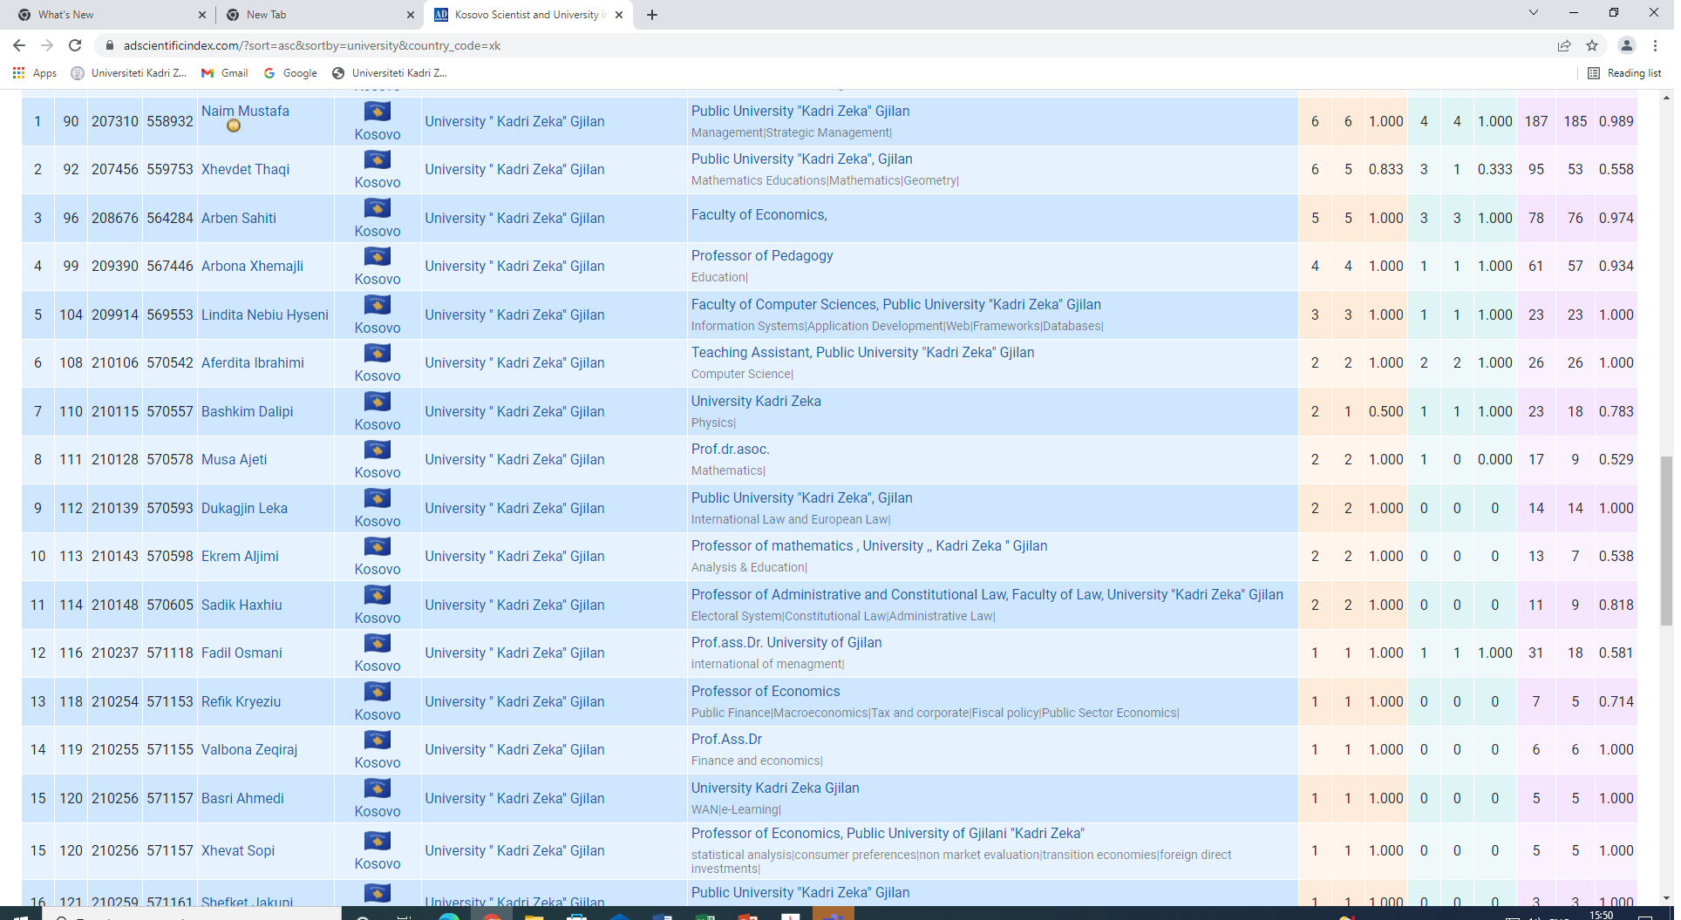Image resolution: width=1681 pixels, height=920 pixels.
Task: Bookmark this page with the star icon
Action: coord(1592,45)
